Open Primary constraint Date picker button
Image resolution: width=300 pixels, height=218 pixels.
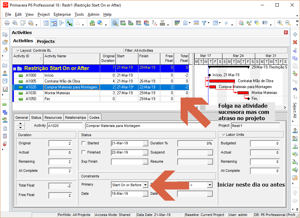click(145, 194)
